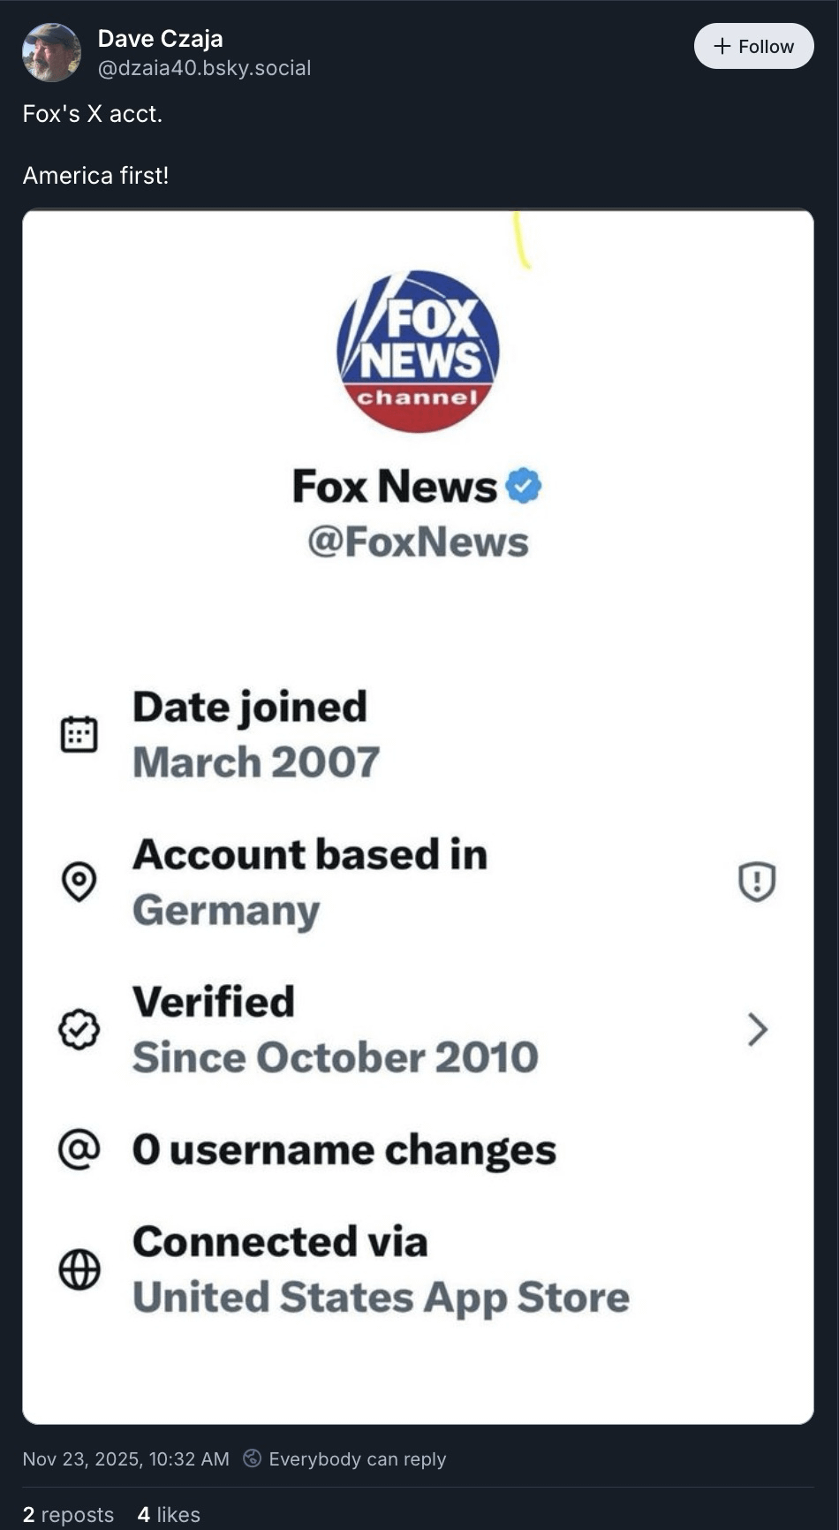Click Dave Czaja's profile avatar
Screen dimensions: 839x1530
51,53
